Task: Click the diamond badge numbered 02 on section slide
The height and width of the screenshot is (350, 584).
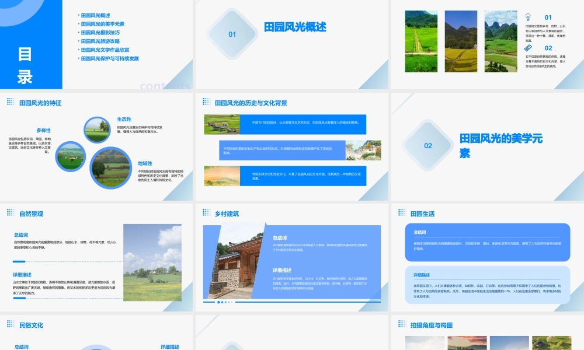Action: (428, 145)
